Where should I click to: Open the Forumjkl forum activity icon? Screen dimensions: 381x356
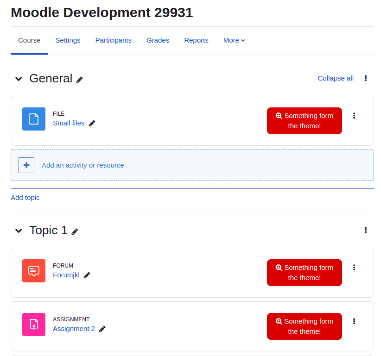pyautogui.click(x=34, y=271)
